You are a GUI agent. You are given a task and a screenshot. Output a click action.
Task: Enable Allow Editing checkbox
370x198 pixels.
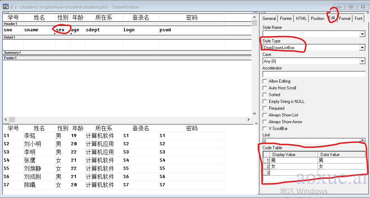[265, 81]
